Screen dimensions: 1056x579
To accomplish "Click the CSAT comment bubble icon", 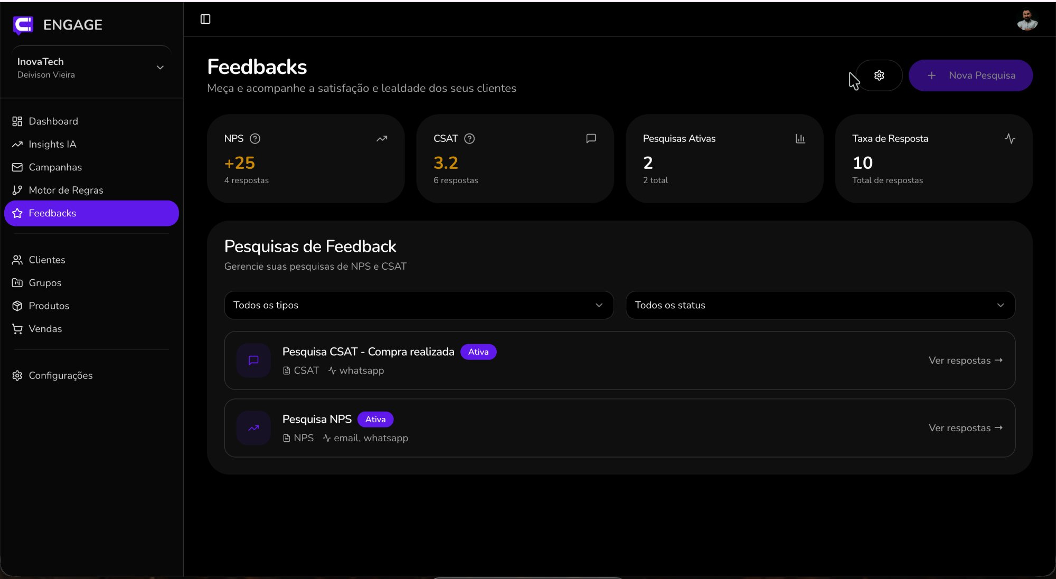I will (x=591, y=139).
